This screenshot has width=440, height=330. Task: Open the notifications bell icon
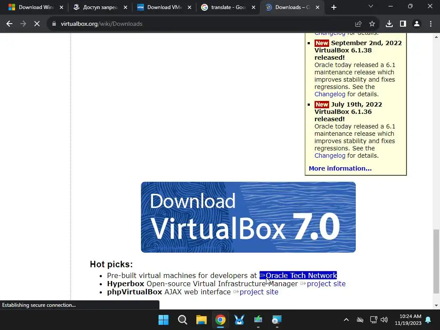[x=428, y=320]
